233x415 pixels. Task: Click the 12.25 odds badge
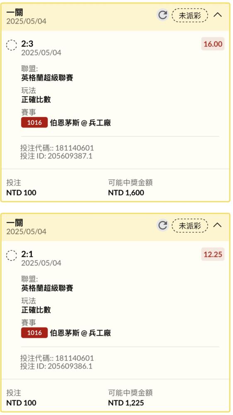pos(213,254)
